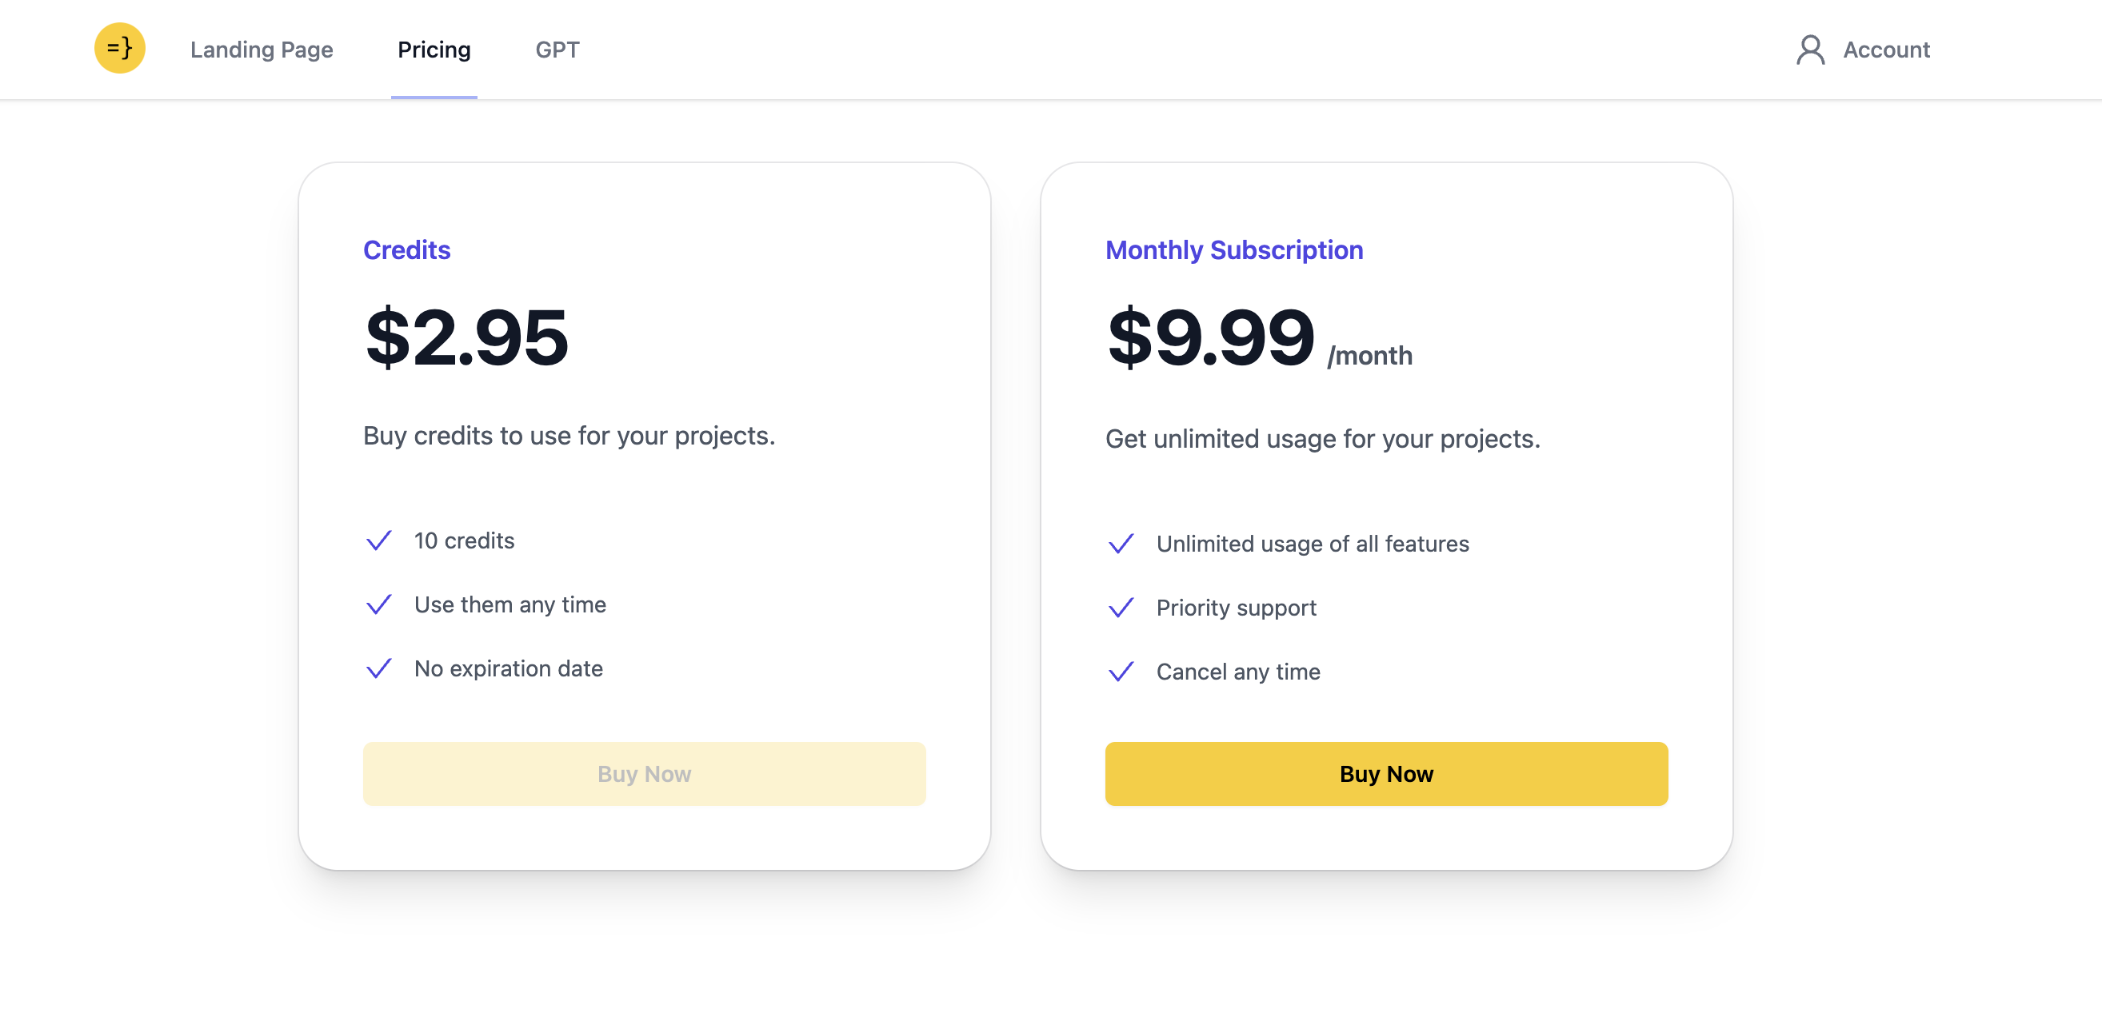Click the checkmark beside Use them any time
The width and height of the screenshot is (2102, 1009).
[378, 604]
